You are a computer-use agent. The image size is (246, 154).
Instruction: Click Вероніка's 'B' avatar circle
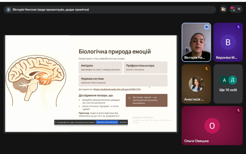228,42
